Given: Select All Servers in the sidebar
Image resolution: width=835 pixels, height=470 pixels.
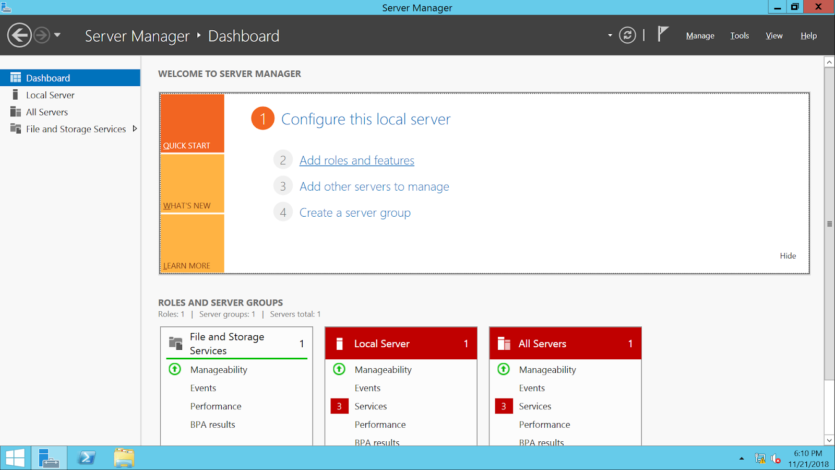Looking at the screenshot, I should (70, 112).
